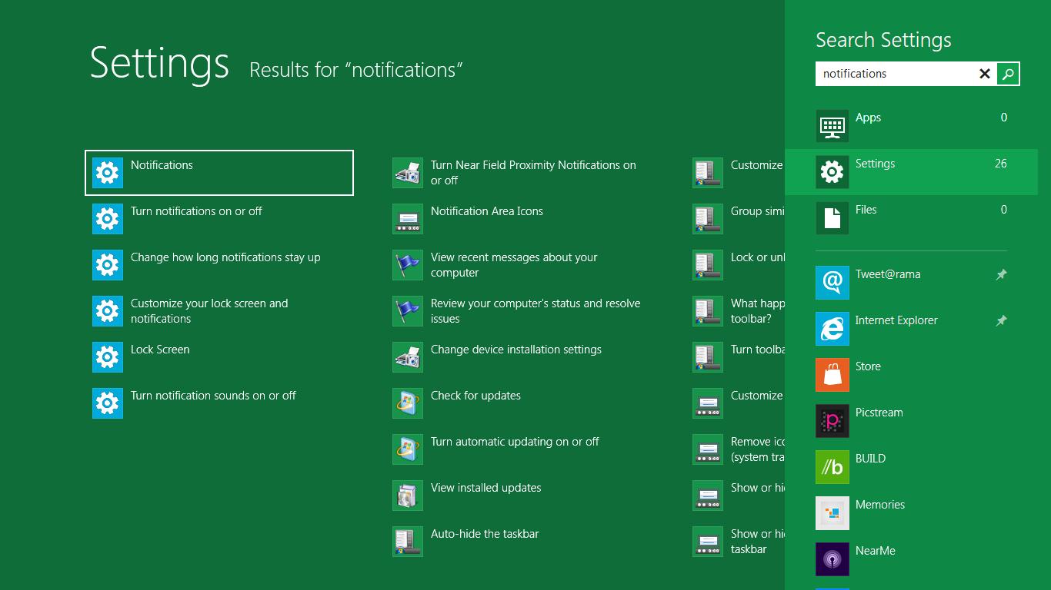Open Turn notification sounds on or off
This screenshot has width=1051, height=590.
pos(219,403)
